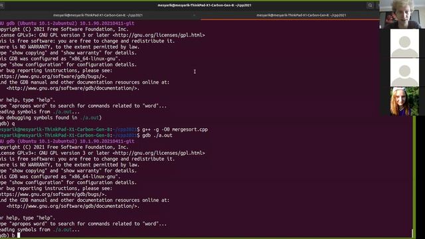Select the active right terminal tab
425x239 pixels.
(x=301, y=15)
